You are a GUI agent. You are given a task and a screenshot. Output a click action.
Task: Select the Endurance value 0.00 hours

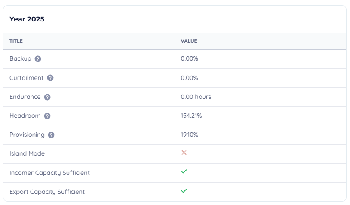click(x=196, y=97)
